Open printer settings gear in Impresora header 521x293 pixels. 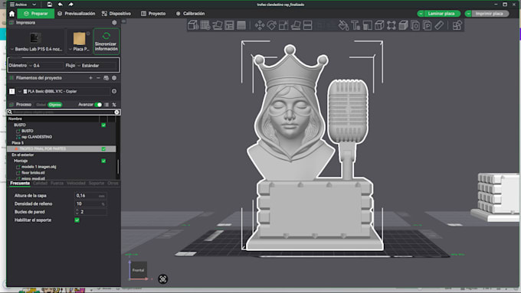[x=114, y=22]
